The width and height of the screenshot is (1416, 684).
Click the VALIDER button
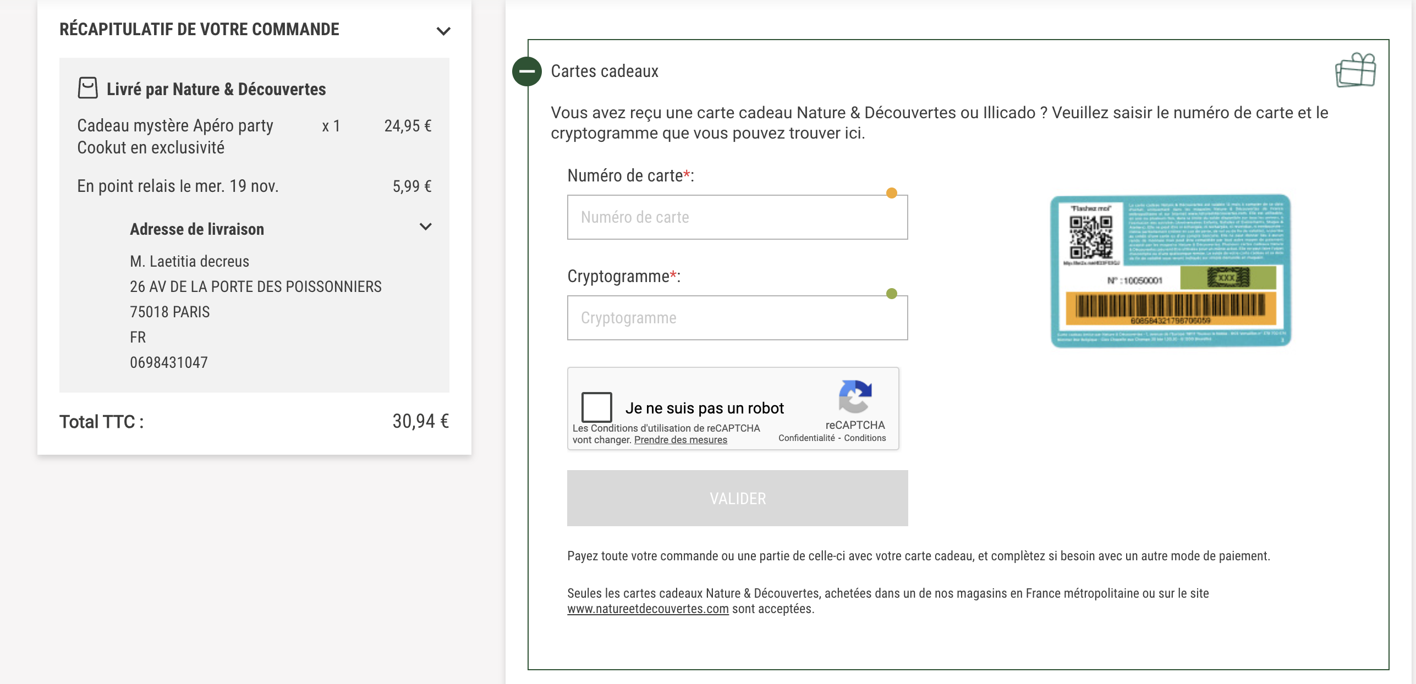tap(738, 498)
